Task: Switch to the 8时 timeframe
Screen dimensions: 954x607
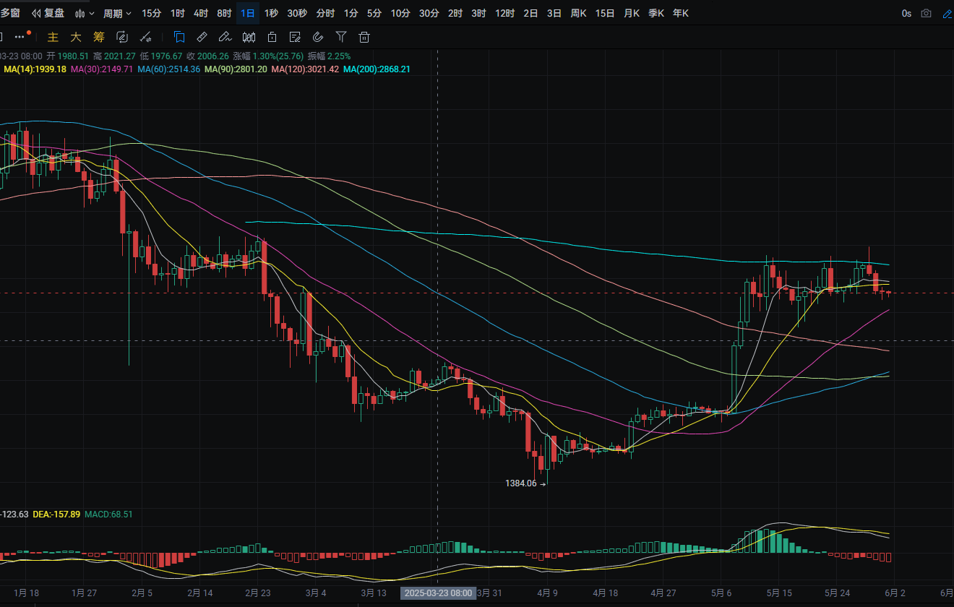Action: [x=224, y=13]
